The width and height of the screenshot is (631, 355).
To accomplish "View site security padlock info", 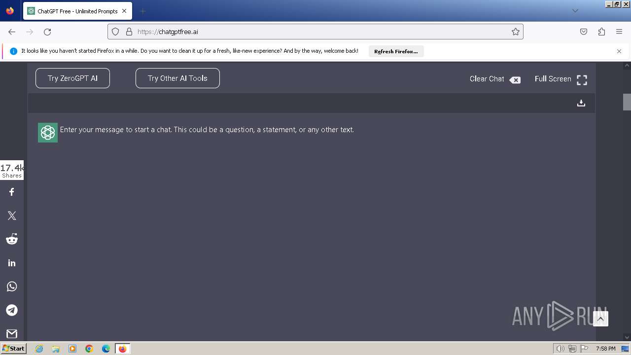I will tap(129, 32).
